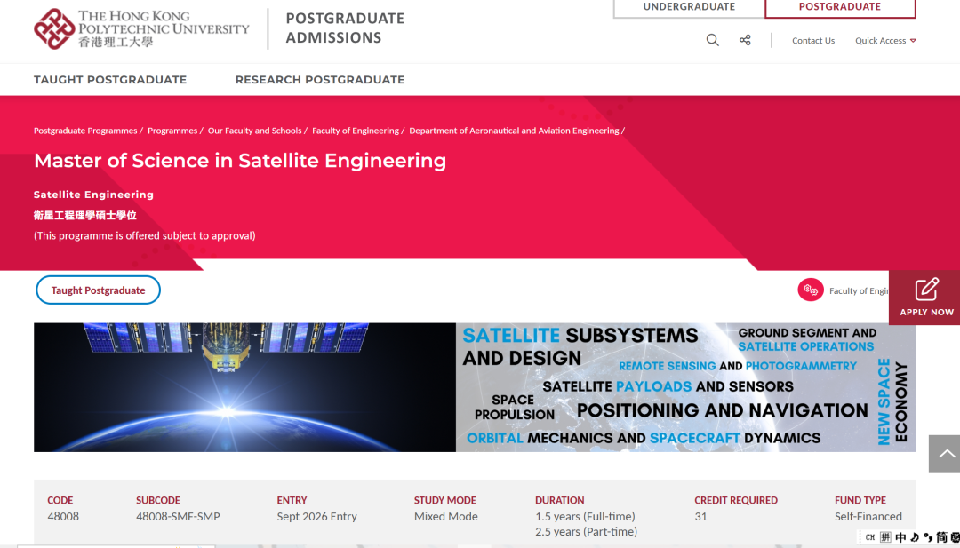Open the Taught Postgraduate nav menu
This screenshot has height=548, width=960.
pyautogui.click(x=110, y=80)
